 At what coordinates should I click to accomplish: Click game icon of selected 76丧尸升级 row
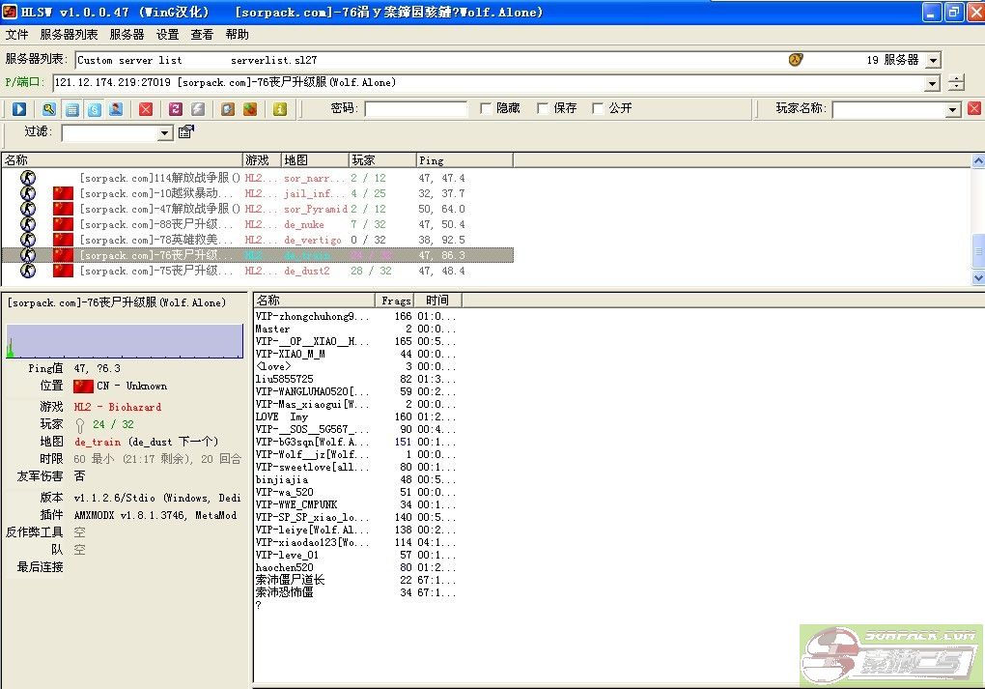point(28,254)
